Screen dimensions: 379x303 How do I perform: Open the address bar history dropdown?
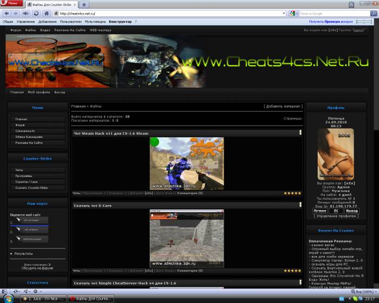(284, 14)
